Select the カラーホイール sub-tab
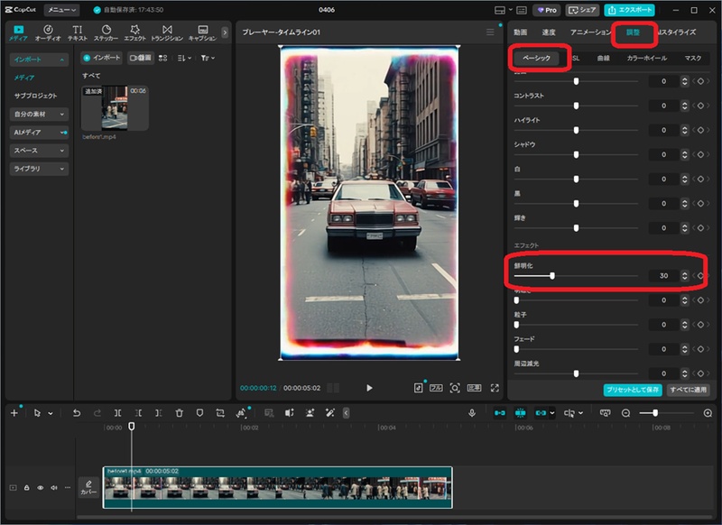 pos(646,58)
